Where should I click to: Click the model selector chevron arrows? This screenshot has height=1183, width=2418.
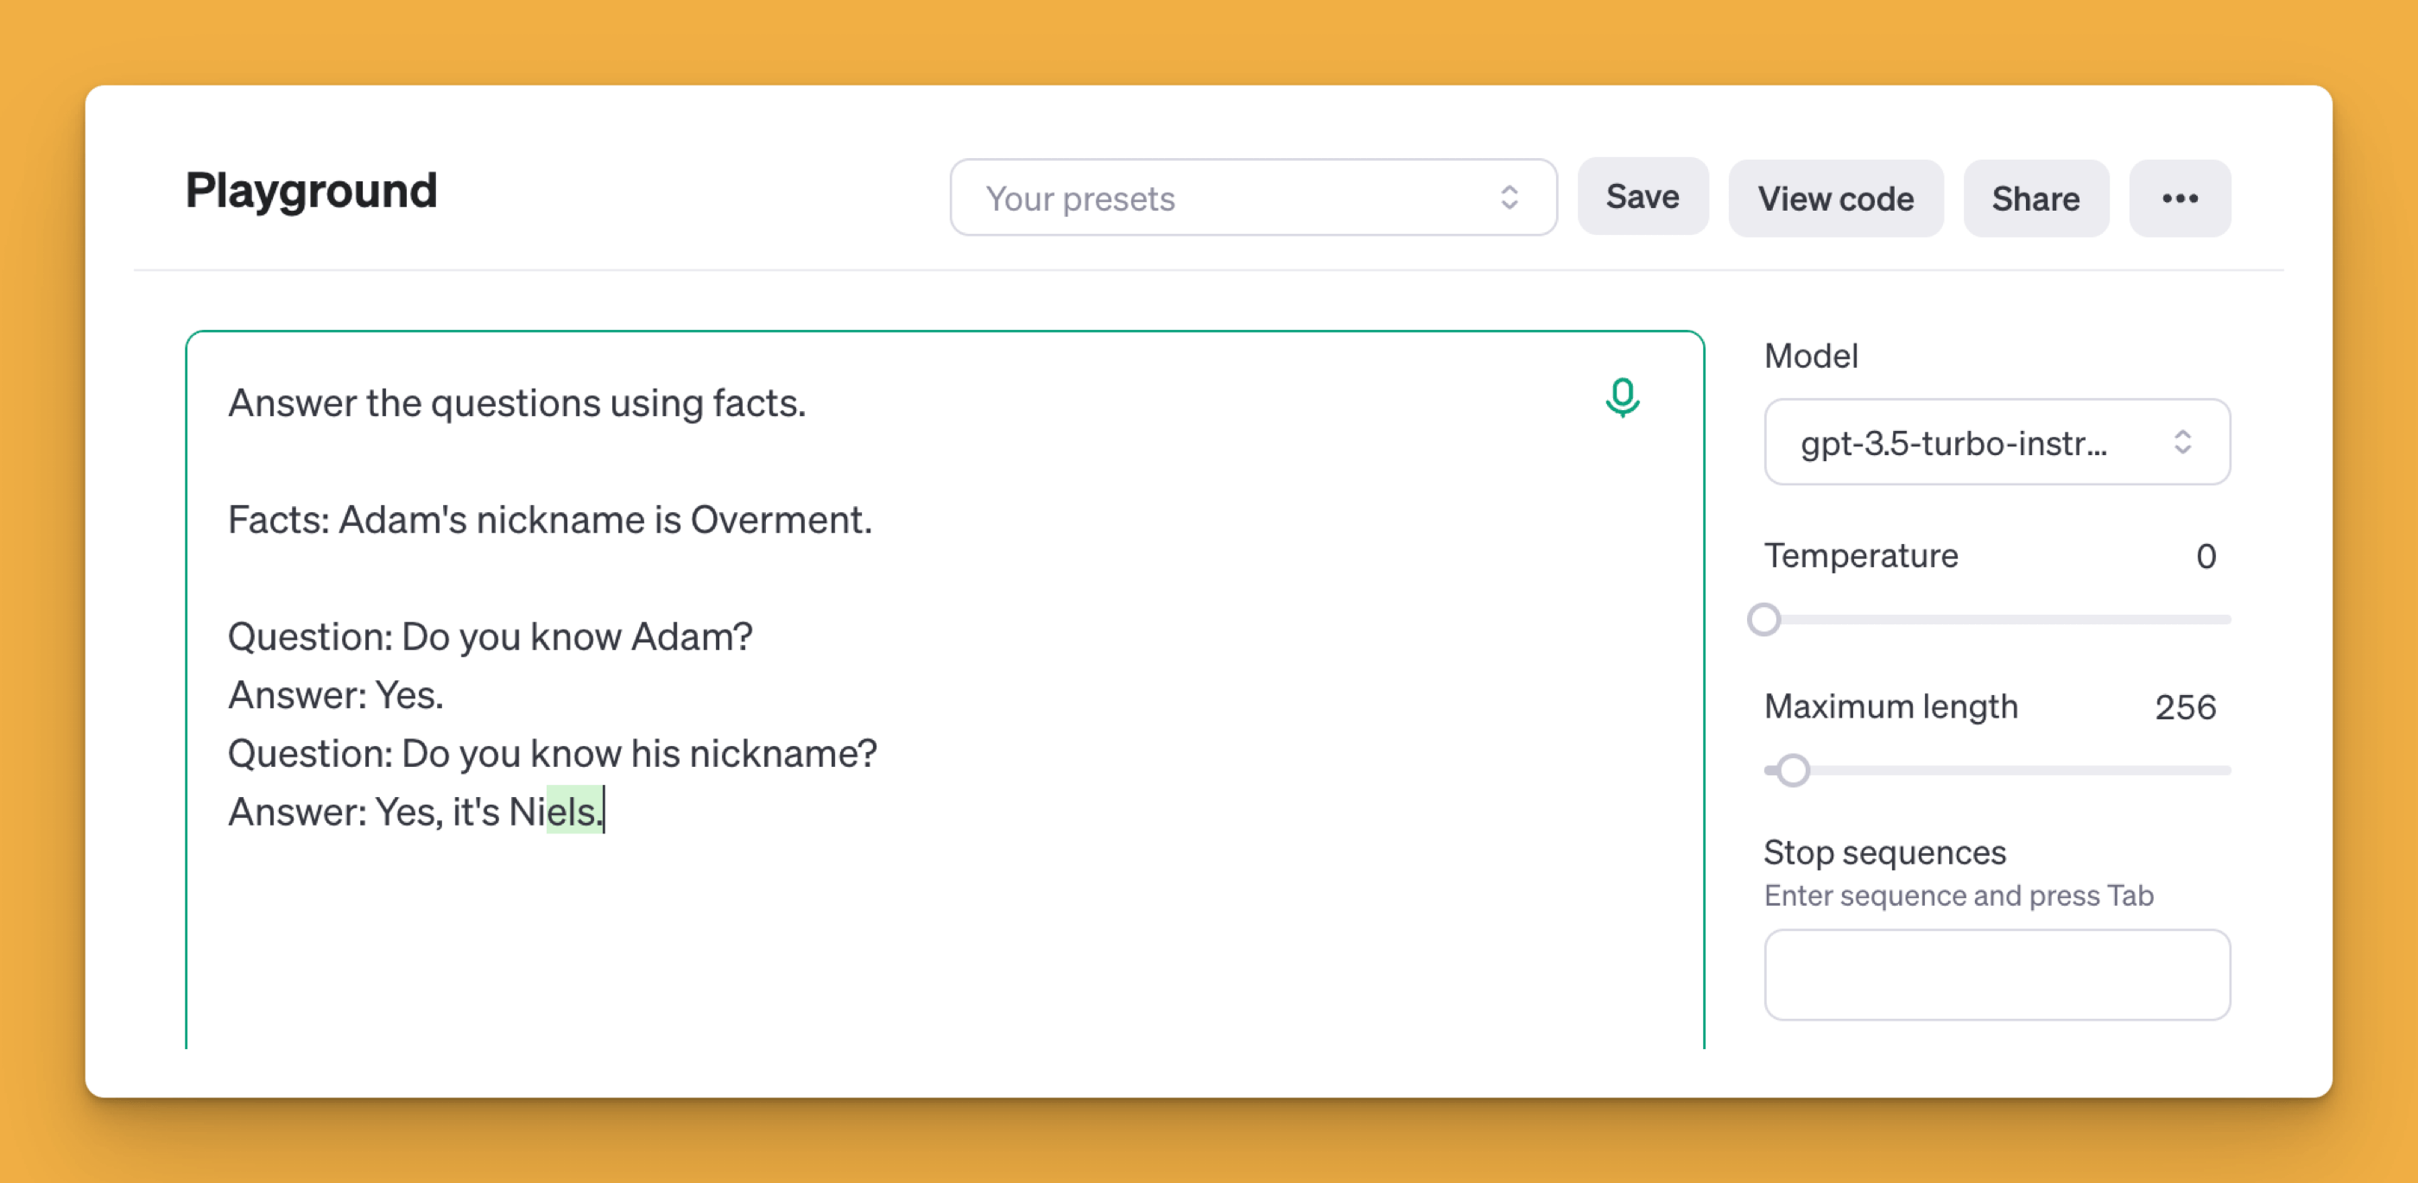(2182, 442)
